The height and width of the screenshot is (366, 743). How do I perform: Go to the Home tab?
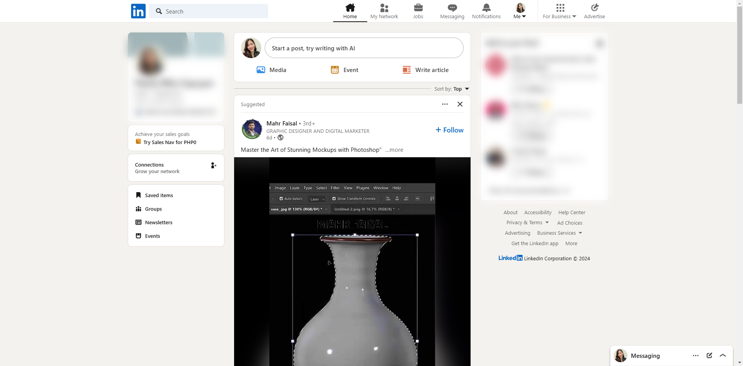(x=350, y=11)
